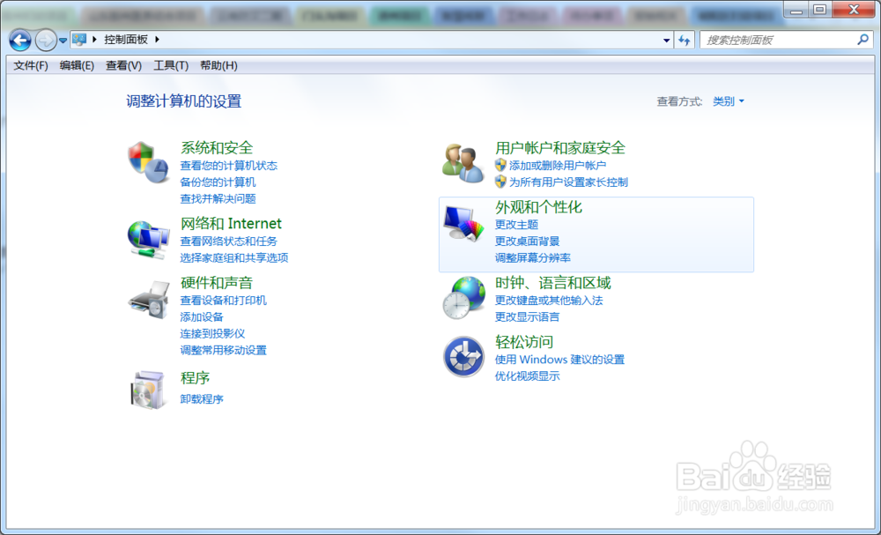Screen dimensions: 881x535
Task: Click 查看您的计算机状态 link
Action: [x=229, y=165]
